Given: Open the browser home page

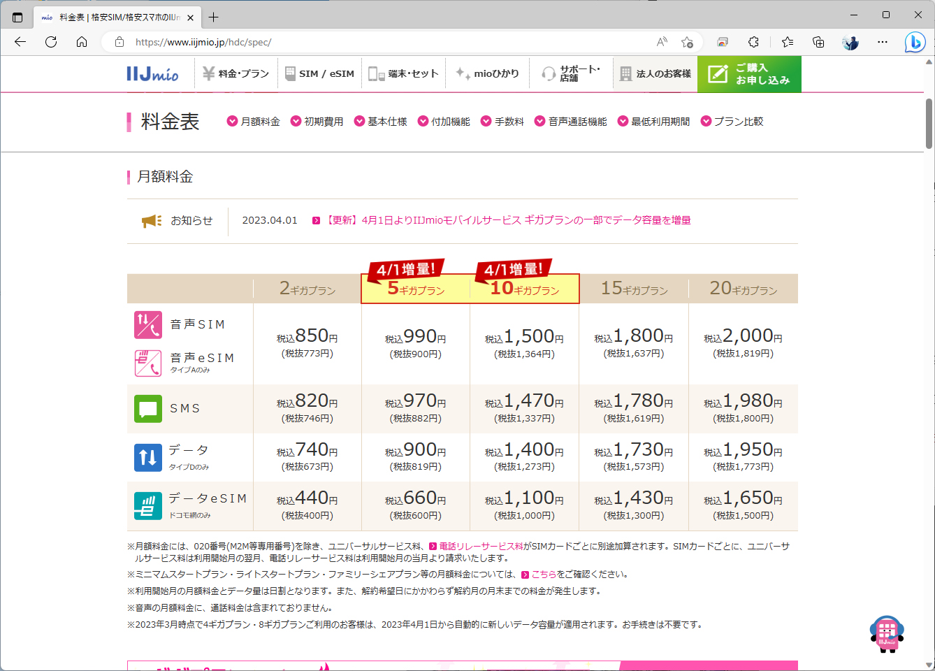Looking at the screenshot, I should pyautogui.click(x=82, y=42).
